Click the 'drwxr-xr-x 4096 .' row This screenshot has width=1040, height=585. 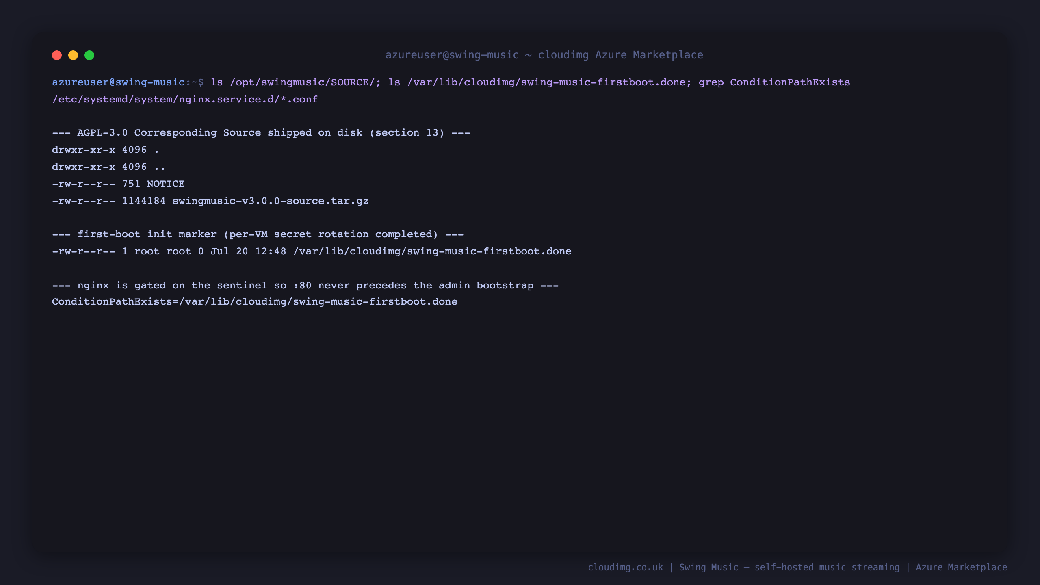point(105,150)
